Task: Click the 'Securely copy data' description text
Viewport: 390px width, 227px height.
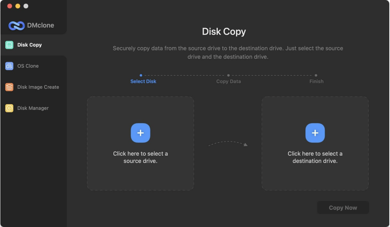Action: [x=228, y=52]
